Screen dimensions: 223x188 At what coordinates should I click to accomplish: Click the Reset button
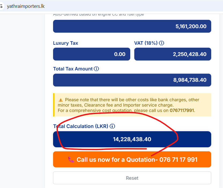[132, 178]
